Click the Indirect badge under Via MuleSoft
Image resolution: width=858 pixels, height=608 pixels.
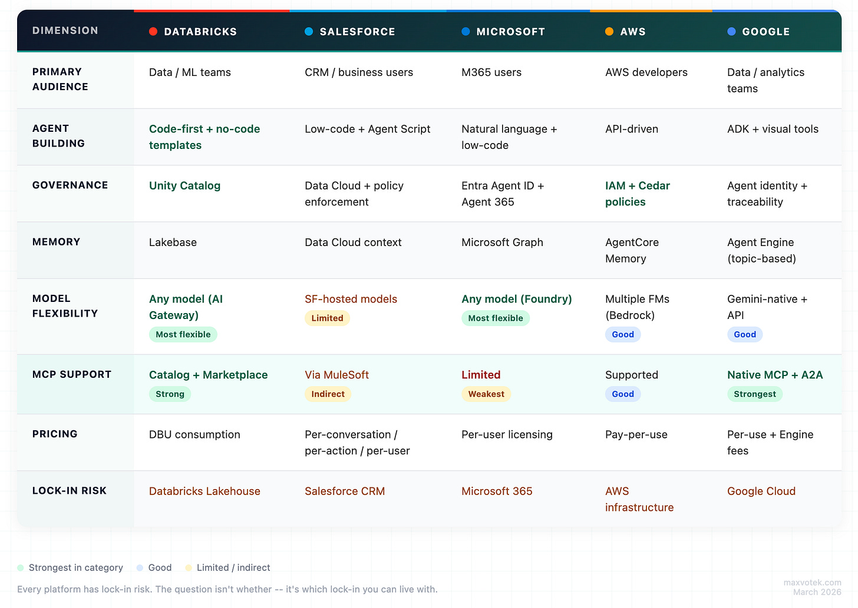point(328,394)
